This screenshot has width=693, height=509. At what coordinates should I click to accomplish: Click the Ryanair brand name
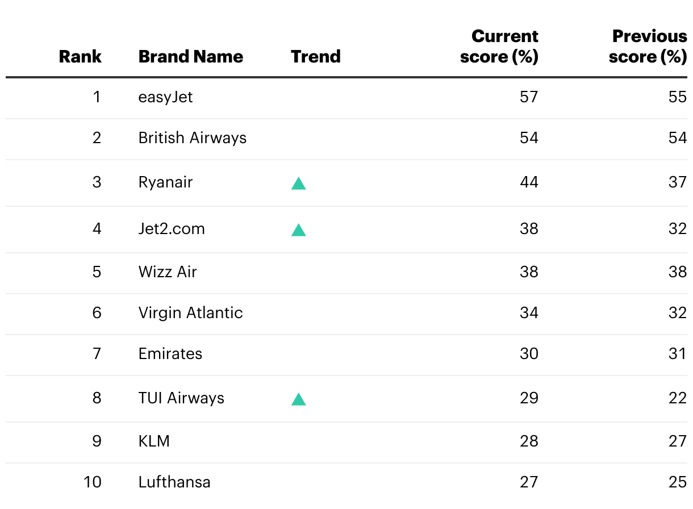coord(166,182)
